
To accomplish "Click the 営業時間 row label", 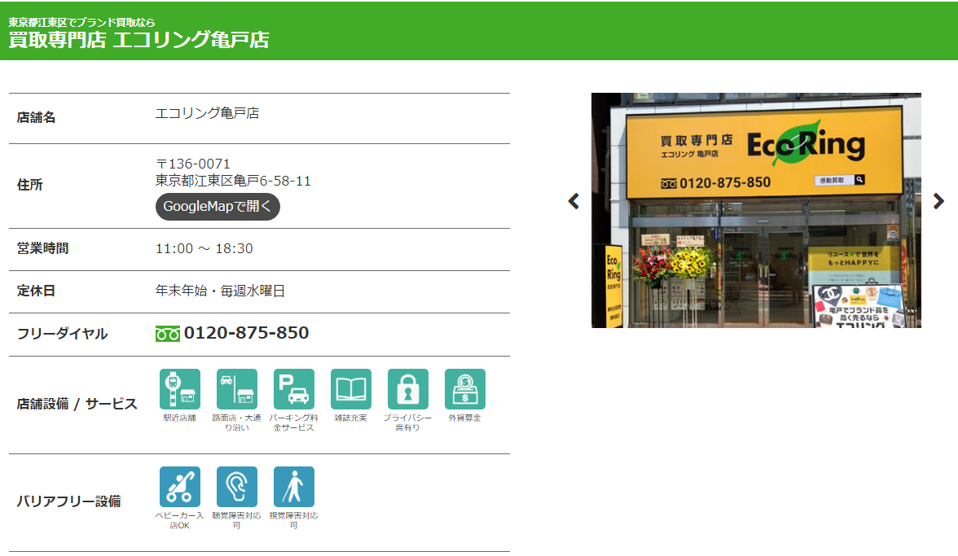I will (x=42, y=248).
